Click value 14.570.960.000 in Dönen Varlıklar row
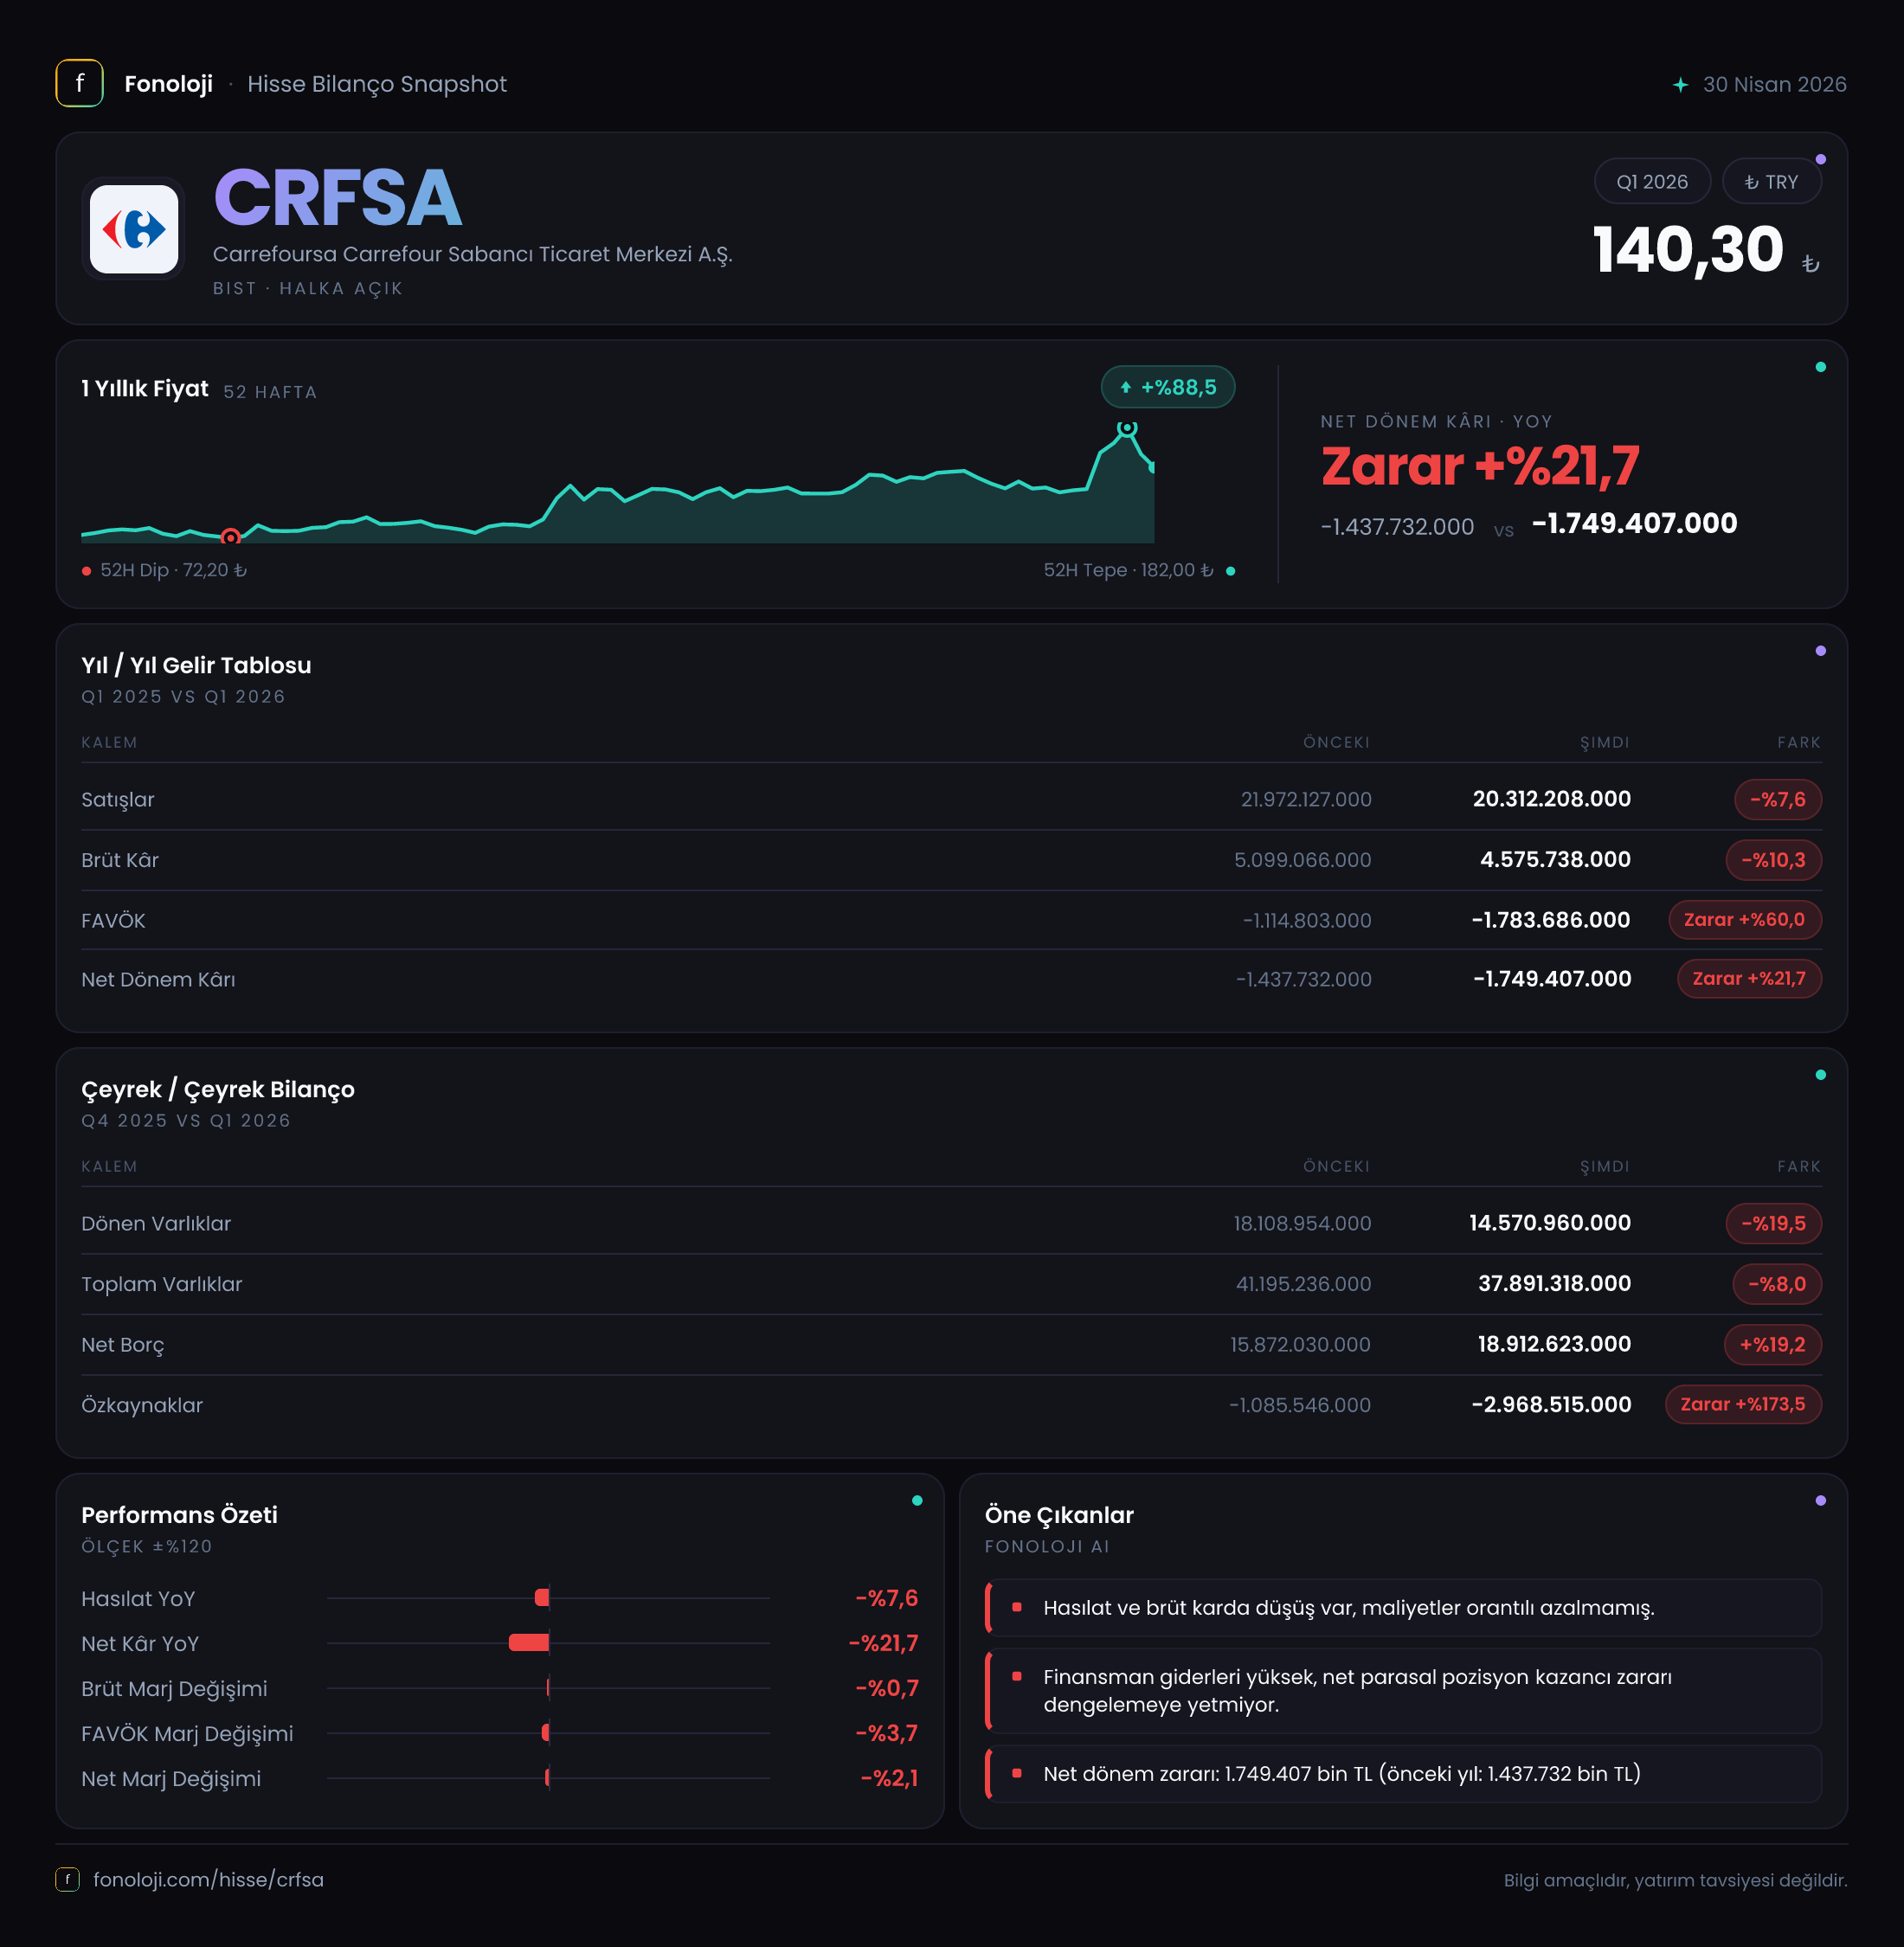The height and width of the screenshot is (1947, 1904). (1550, 1223)
